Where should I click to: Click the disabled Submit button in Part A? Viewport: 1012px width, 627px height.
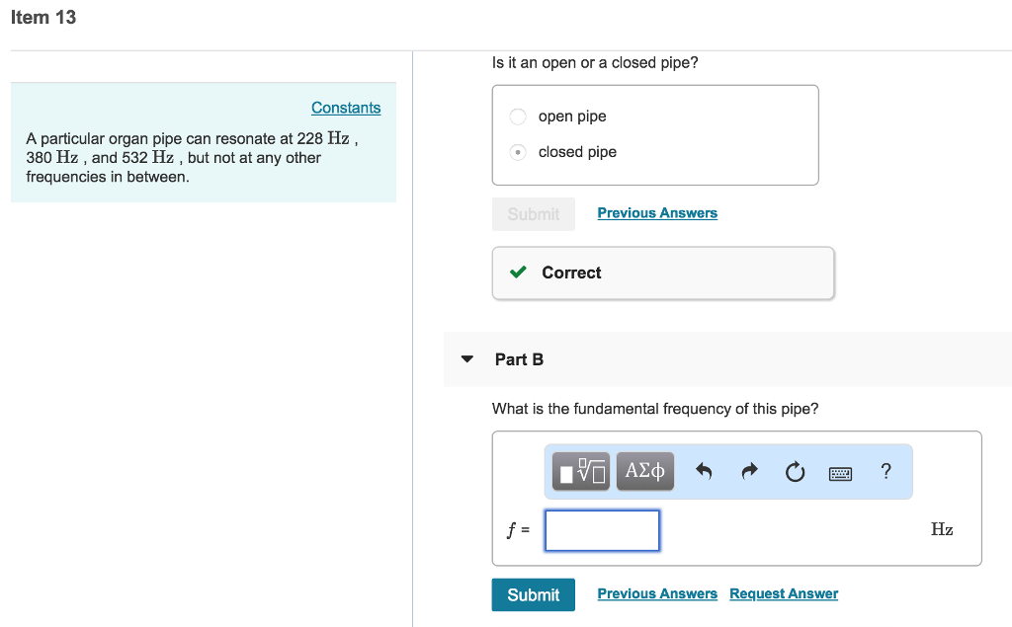point(534,213)
